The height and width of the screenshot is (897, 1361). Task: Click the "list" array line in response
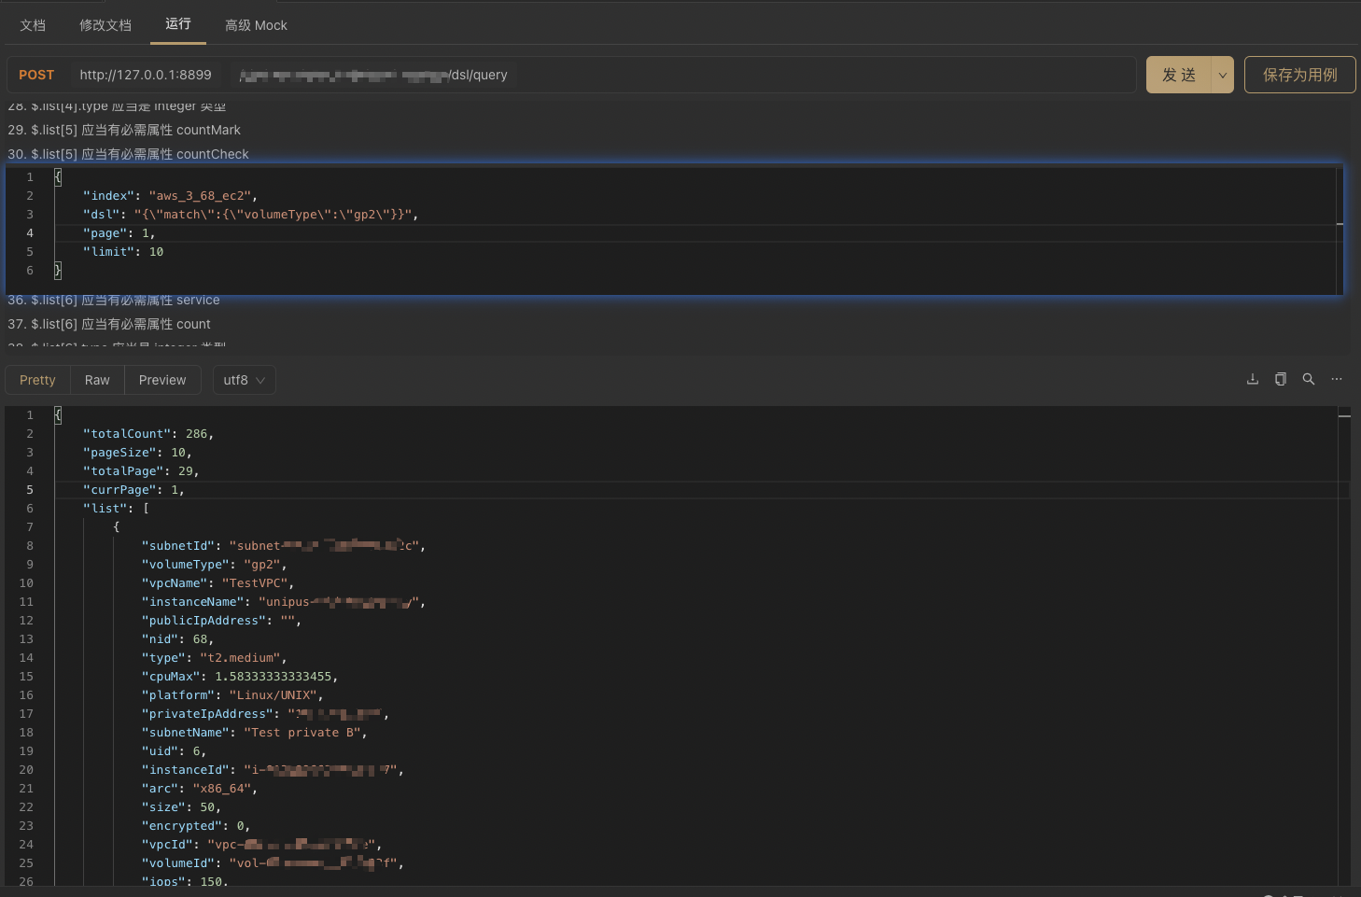point(116,509)
